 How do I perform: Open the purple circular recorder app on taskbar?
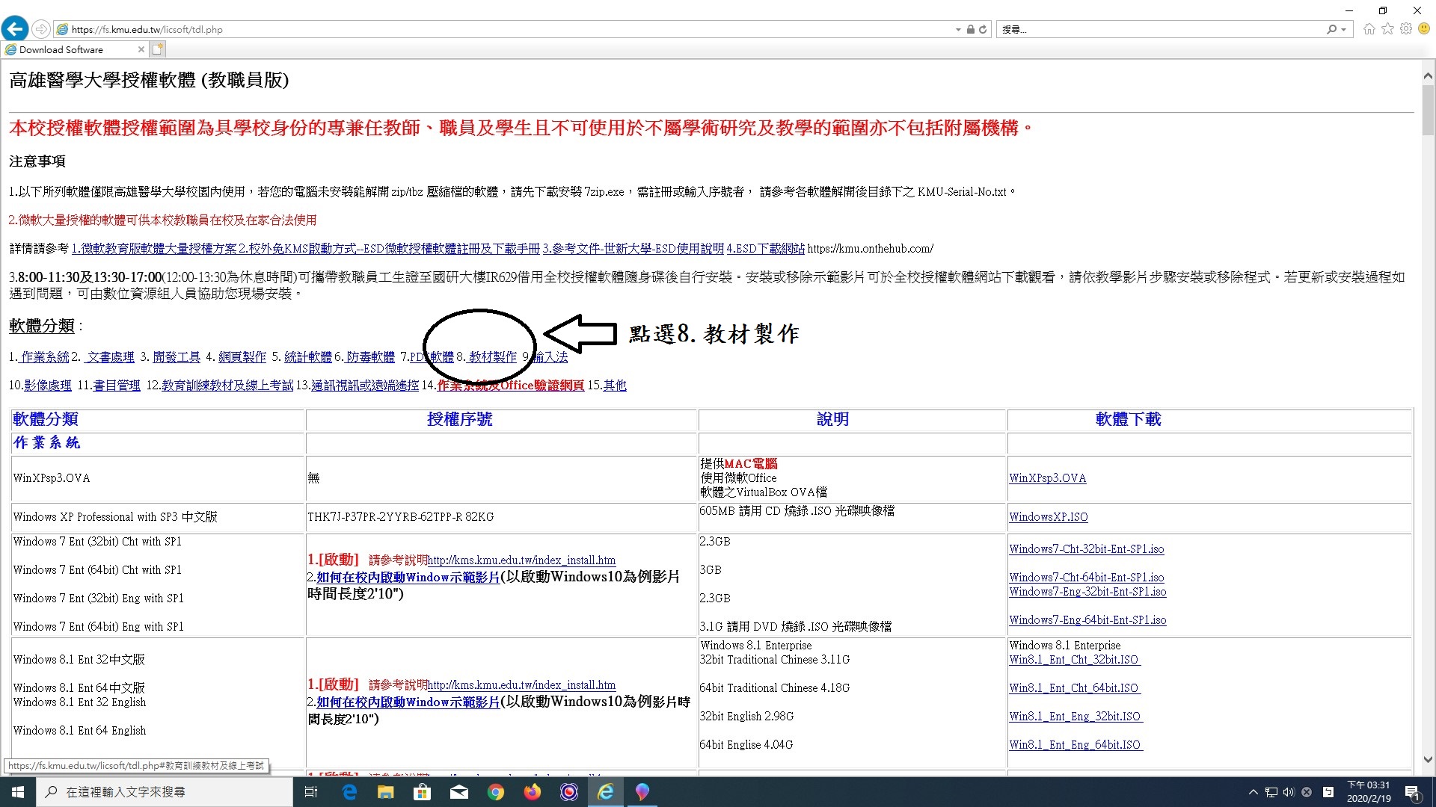pos(568,792)
